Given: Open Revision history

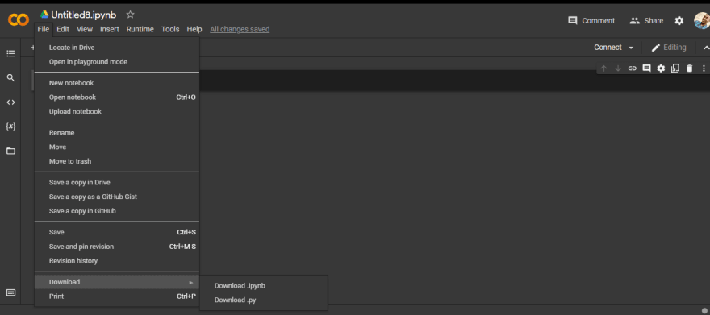Looking at the screenshot, I should click(117, 261).
